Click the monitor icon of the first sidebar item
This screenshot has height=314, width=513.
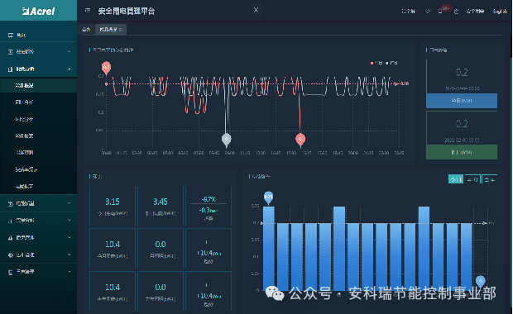coord(11,35)
